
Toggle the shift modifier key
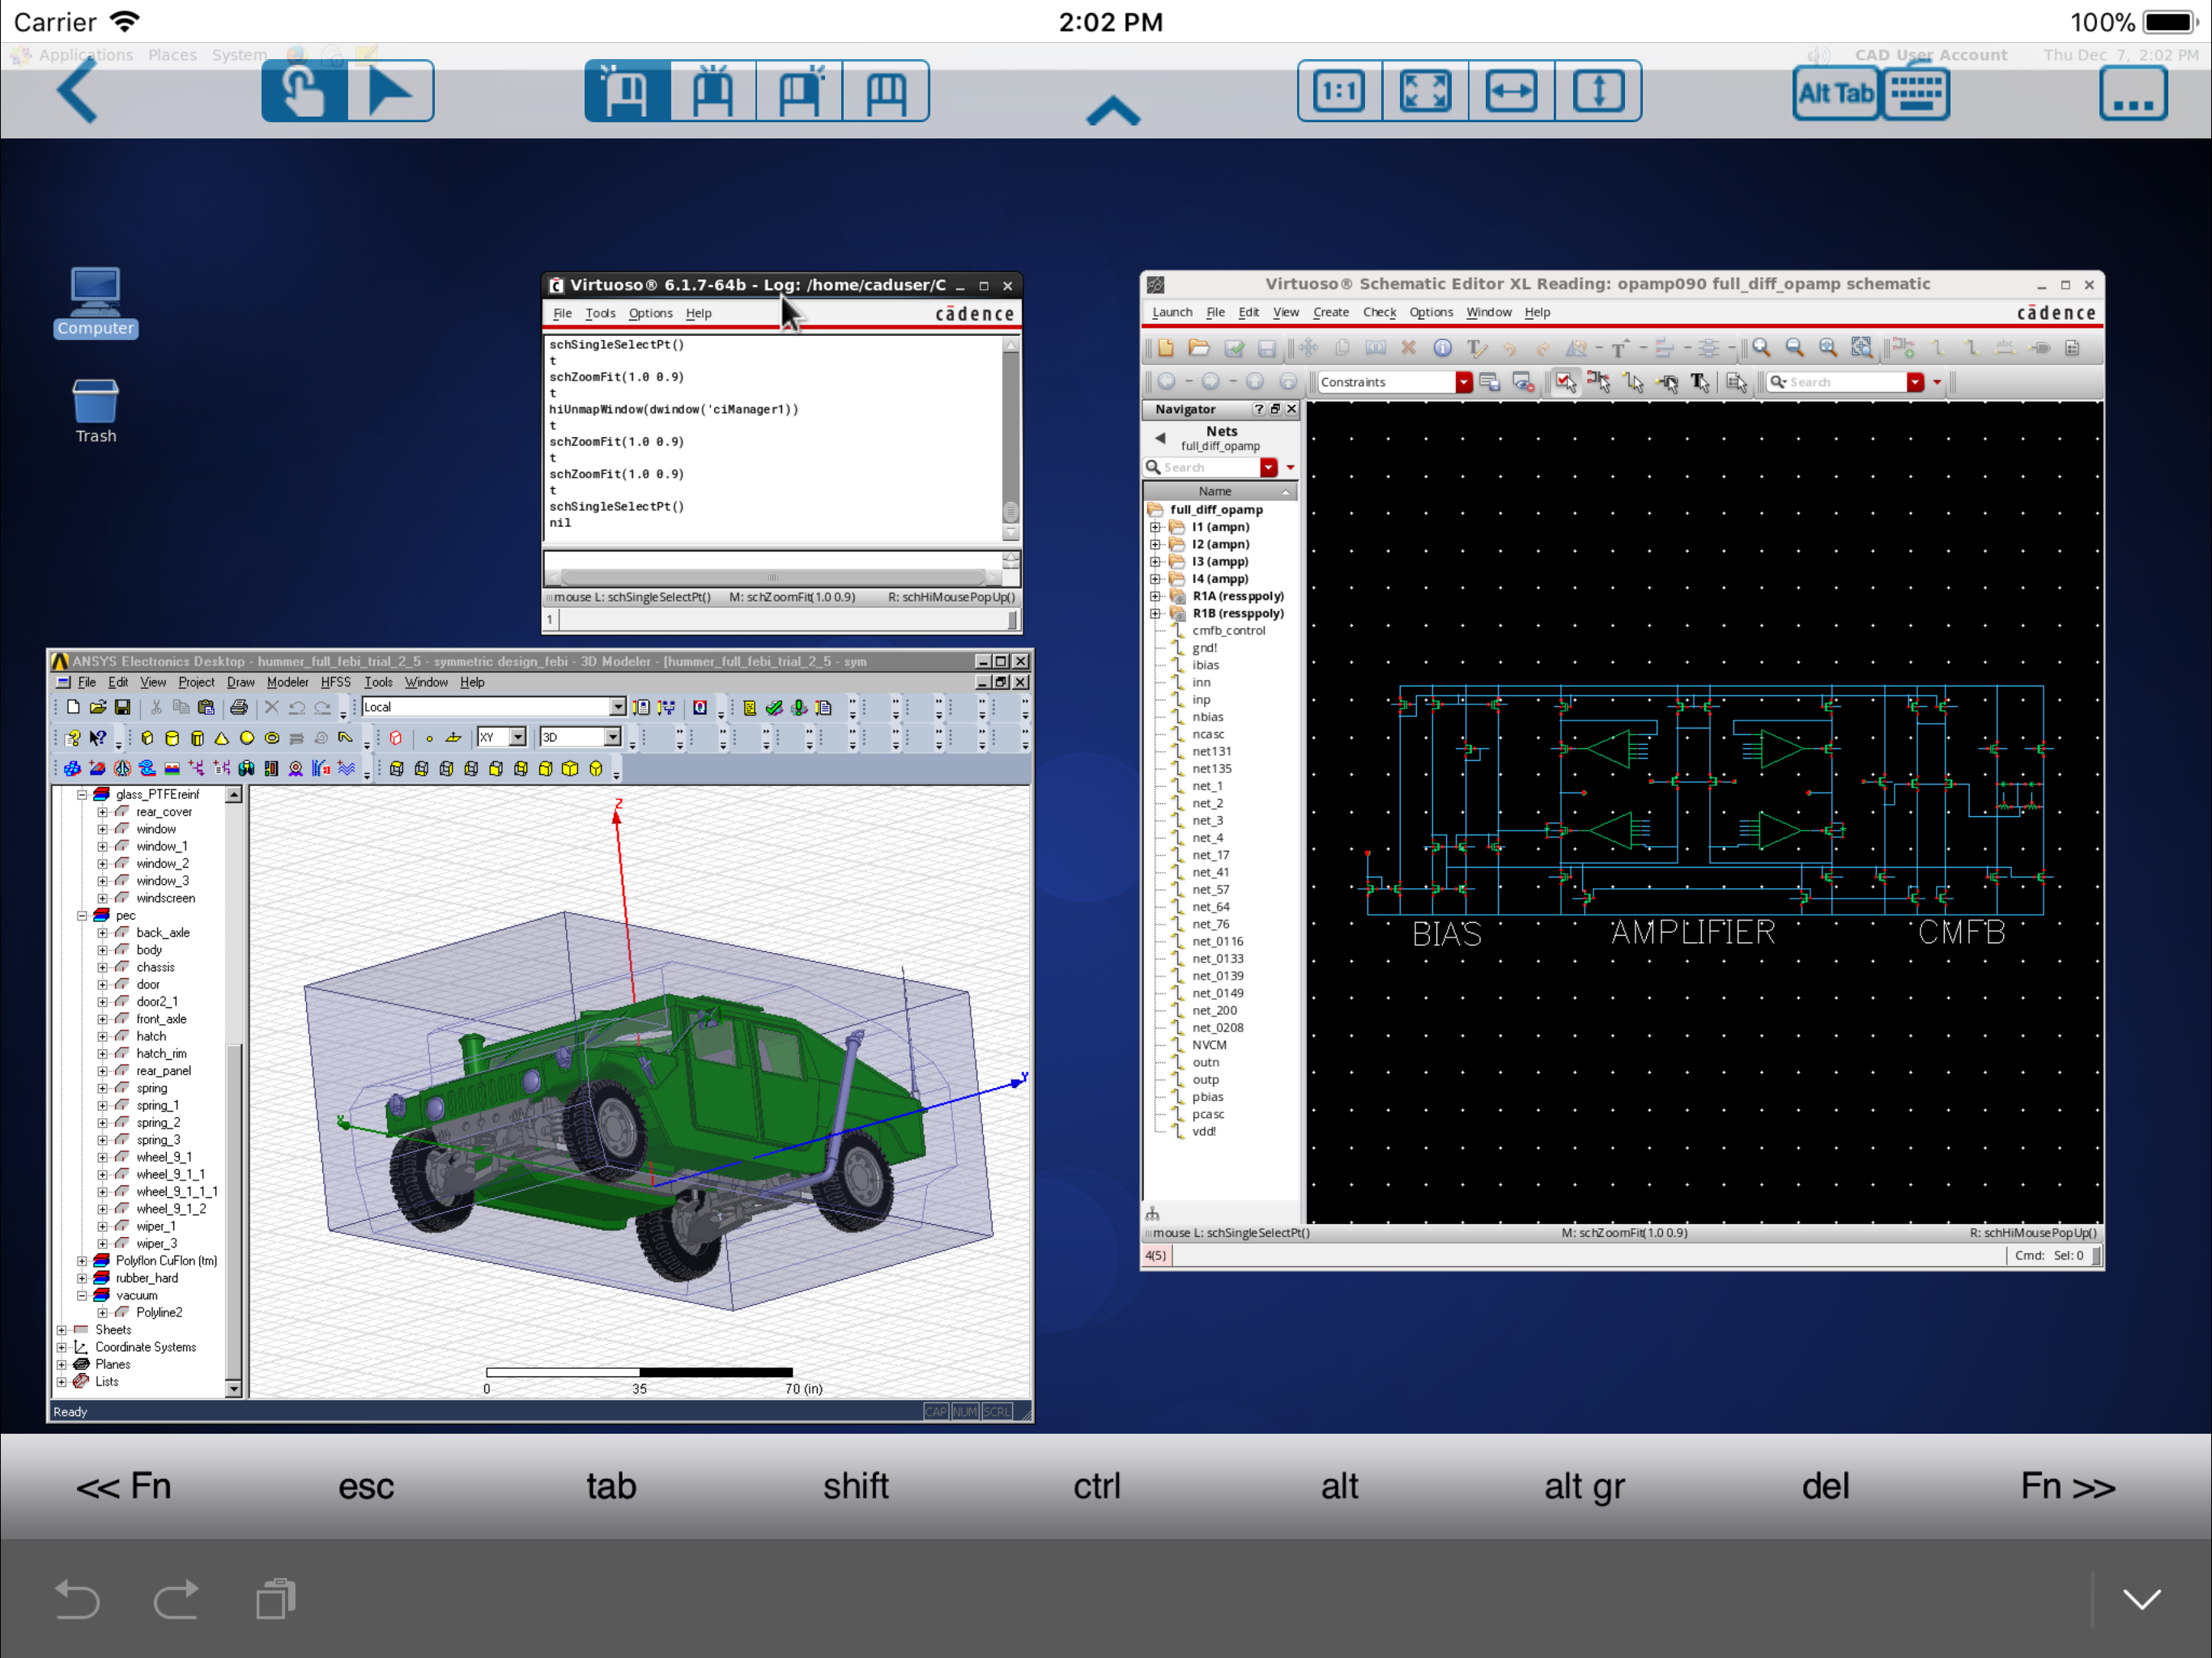point(855,1486)
